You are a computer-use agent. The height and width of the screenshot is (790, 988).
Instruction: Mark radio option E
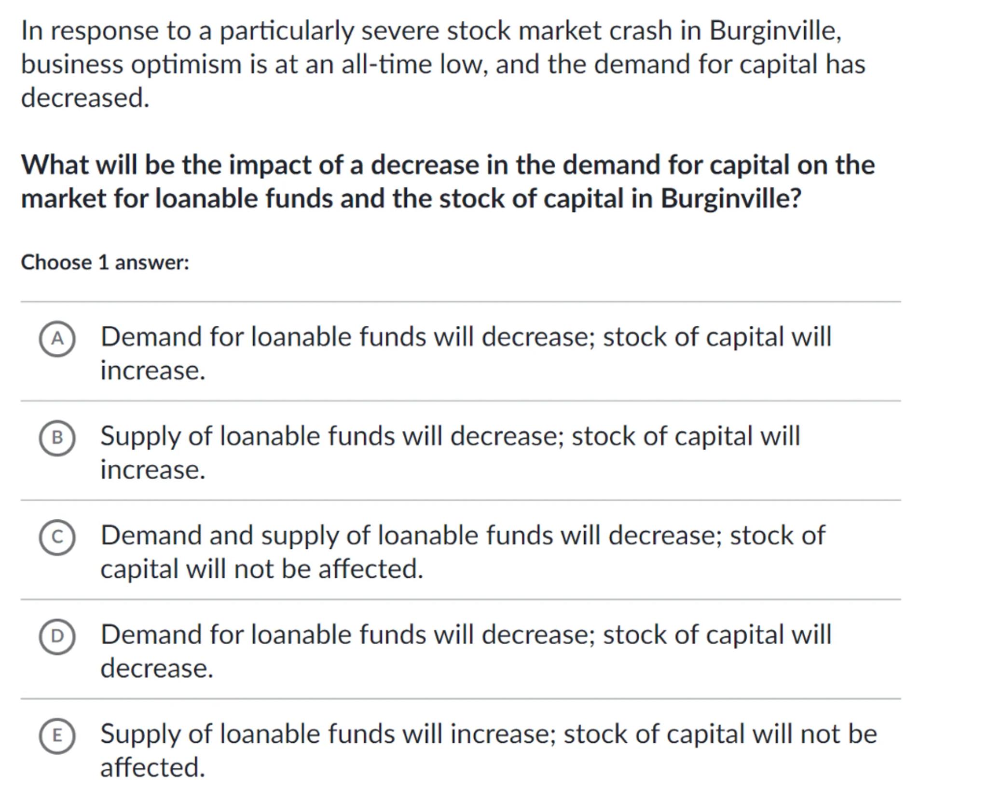coord(57,736)
